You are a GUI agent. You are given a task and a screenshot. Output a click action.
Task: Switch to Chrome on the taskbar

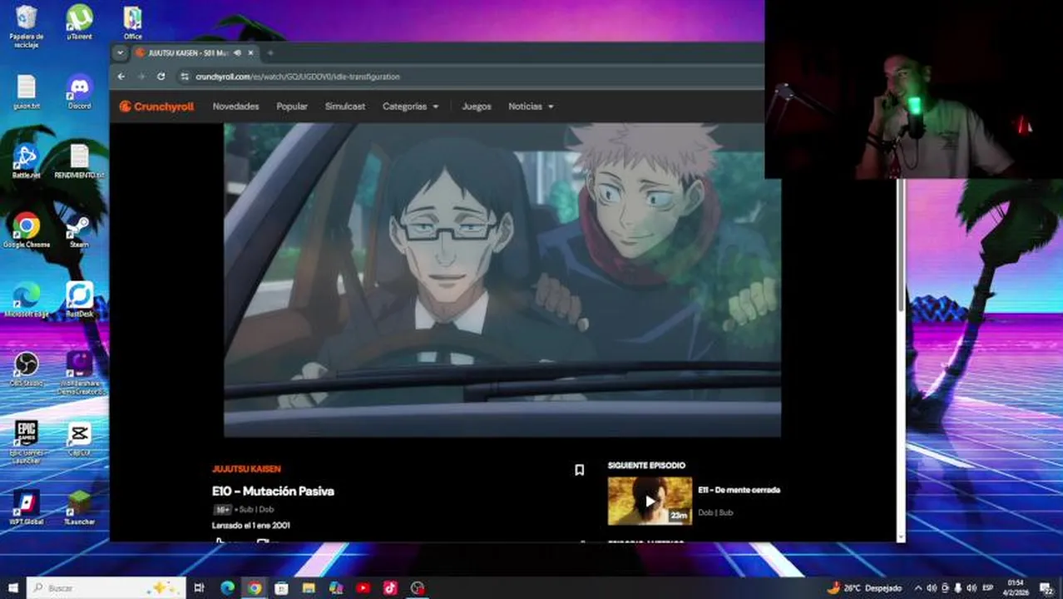tap(255, 588)
